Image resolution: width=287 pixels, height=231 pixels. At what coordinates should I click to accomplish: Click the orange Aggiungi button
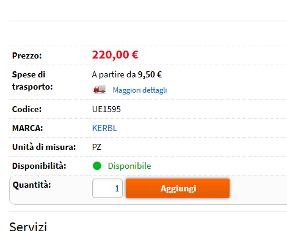pos(178,188)
